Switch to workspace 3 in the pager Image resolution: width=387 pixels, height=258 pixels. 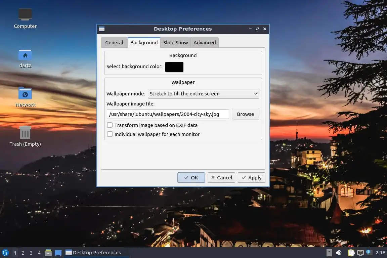pos(31,253)
